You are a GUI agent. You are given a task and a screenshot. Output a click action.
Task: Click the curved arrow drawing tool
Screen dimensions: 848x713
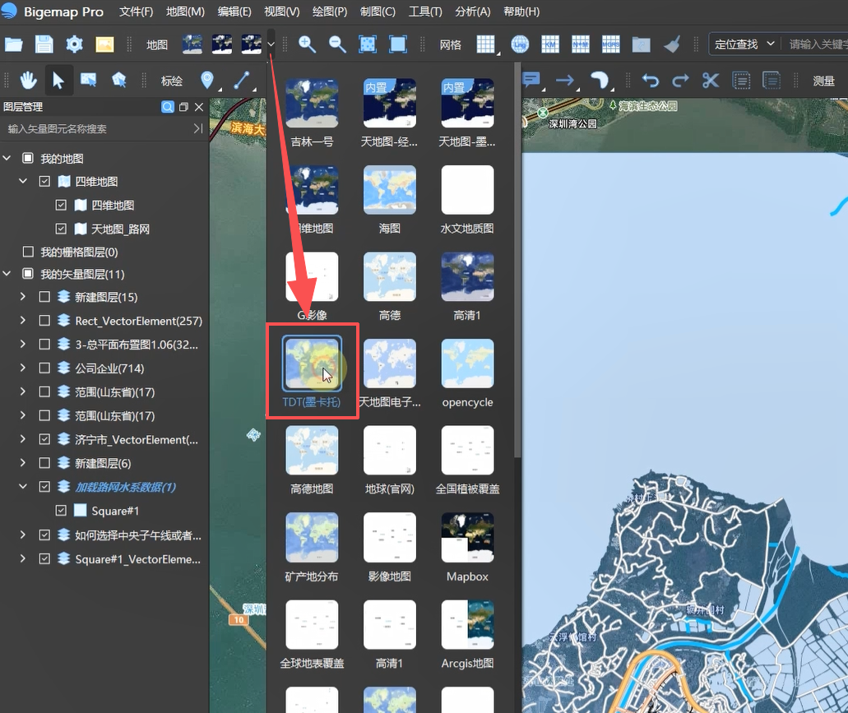pyautogui.click(x=600, y=80)
